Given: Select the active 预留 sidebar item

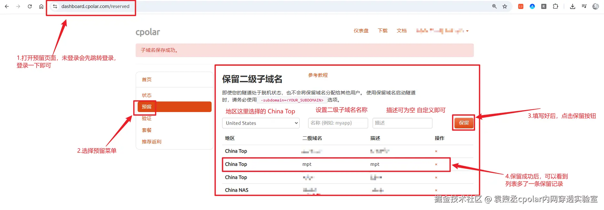Looking at the screenshot, I should [174, 107].
